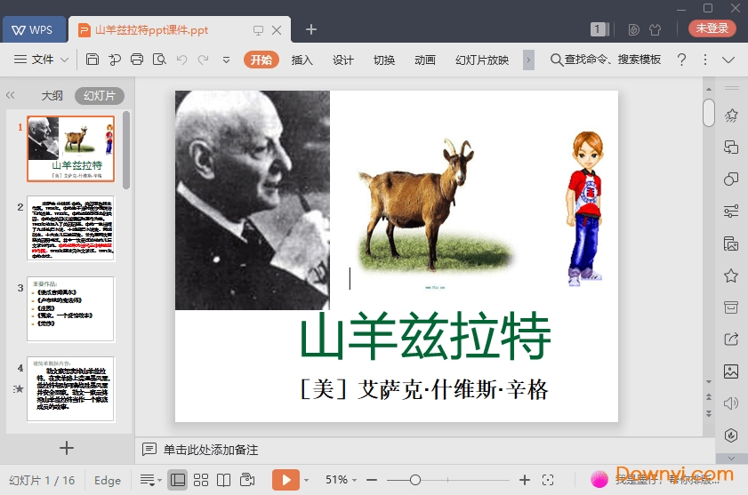Select slide 2 thumbnail
This screenshot has width=748, height=495.
pyautogui.click(x=70, y=228)
